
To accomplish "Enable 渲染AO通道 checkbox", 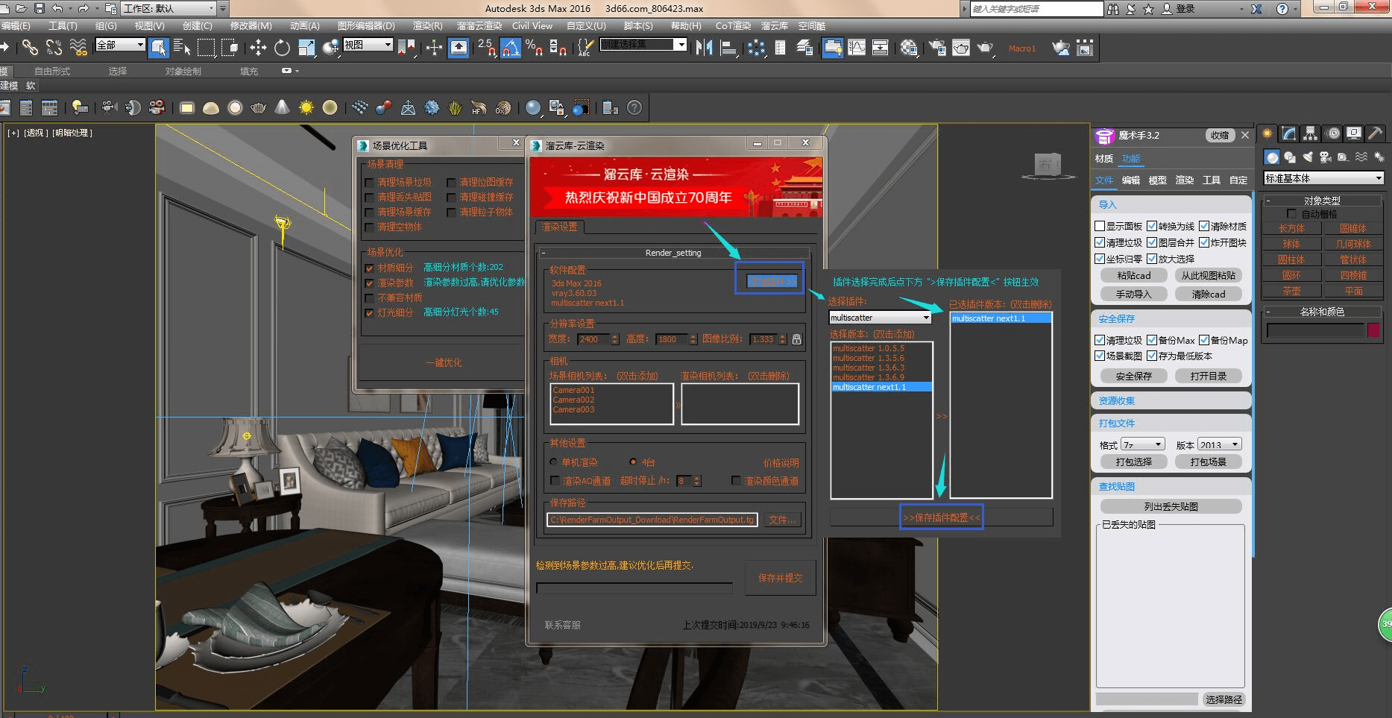I will (555, 481).
